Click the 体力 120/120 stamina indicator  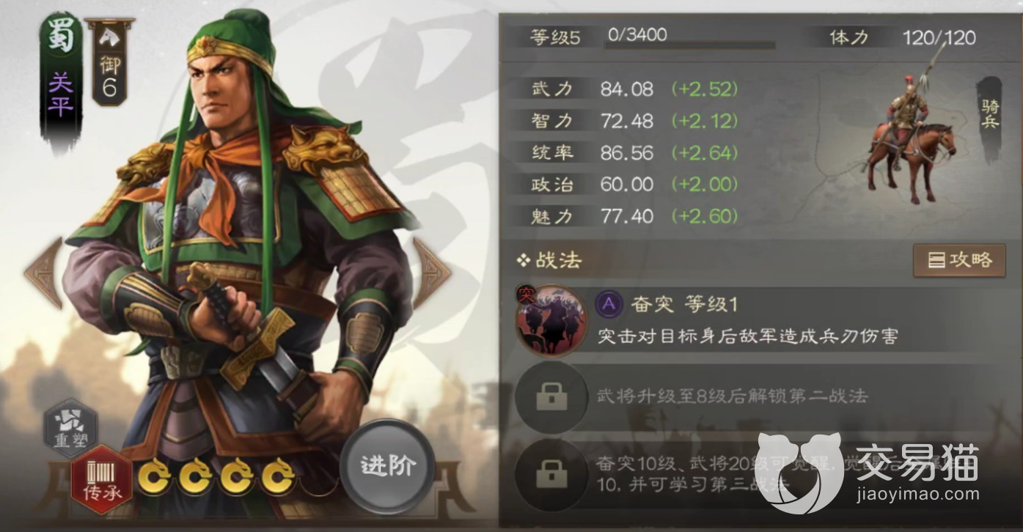[x=903, y=37]
